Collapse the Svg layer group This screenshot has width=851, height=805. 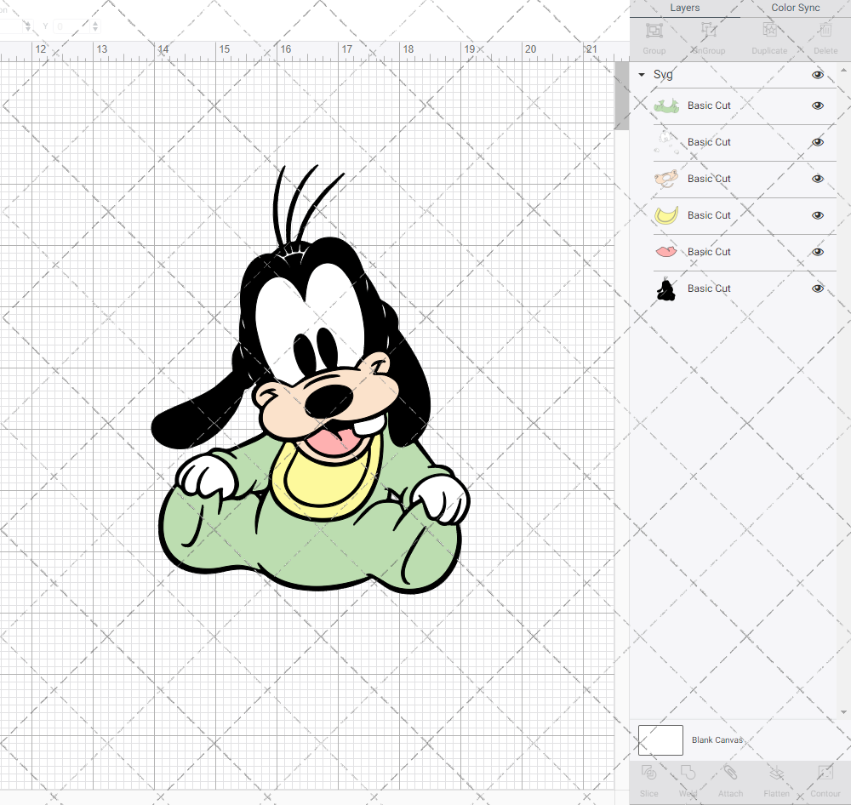point(642,75)
